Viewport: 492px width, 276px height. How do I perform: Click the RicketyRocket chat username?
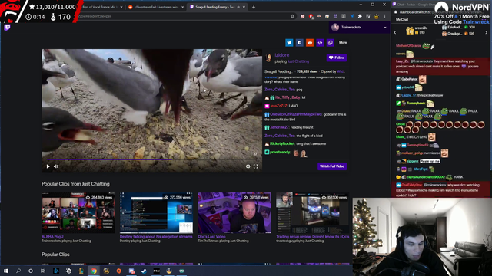(282, 143)
